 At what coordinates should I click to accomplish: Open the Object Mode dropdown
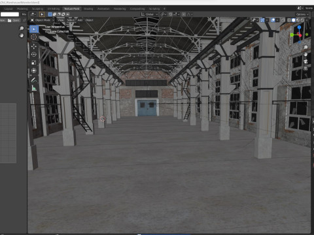43,20
